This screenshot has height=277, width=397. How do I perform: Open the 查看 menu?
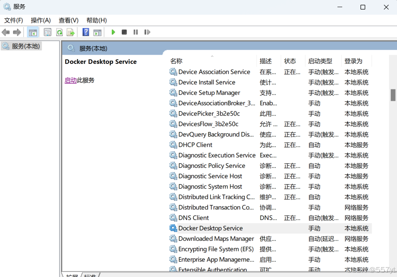point(67,20)
